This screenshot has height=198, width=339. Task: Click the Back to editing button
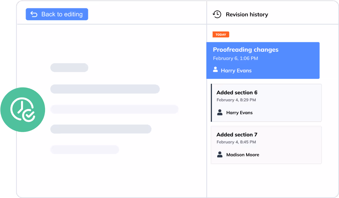57,14
